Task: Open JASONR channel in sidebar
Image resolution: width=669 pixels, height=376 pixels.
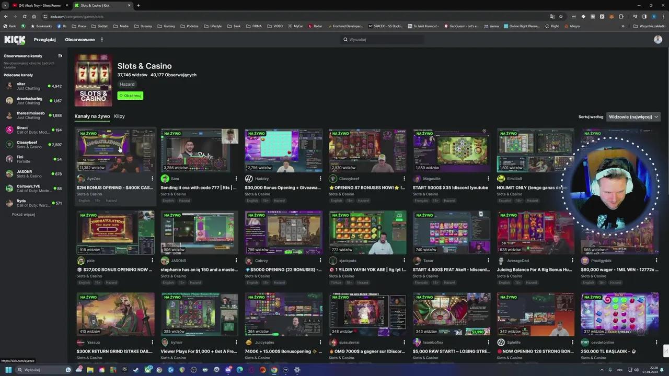Action: click(x=33, y=174)
